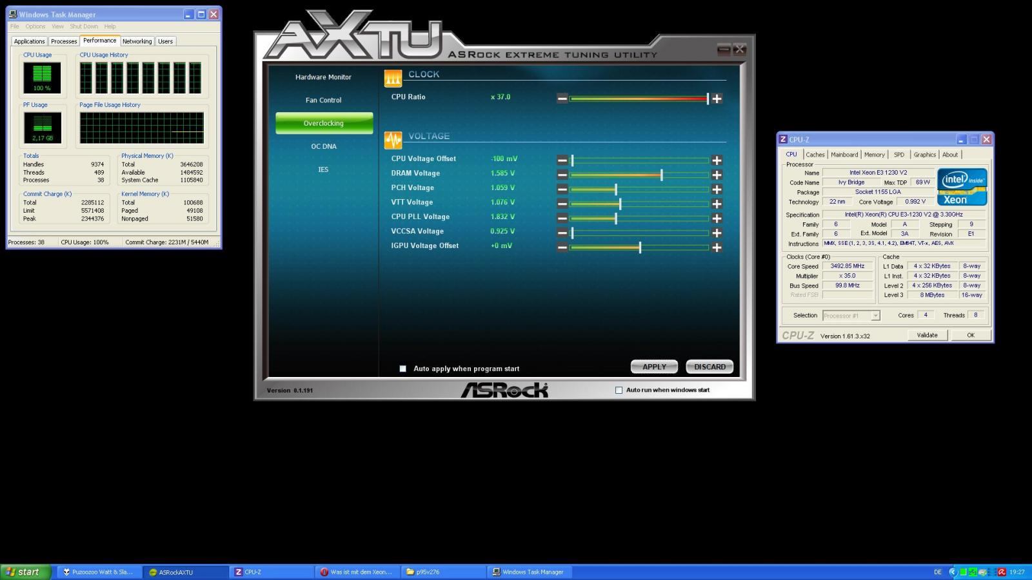
Task: Click the DISCARD button in AXTU
Action: pos(709,367)
